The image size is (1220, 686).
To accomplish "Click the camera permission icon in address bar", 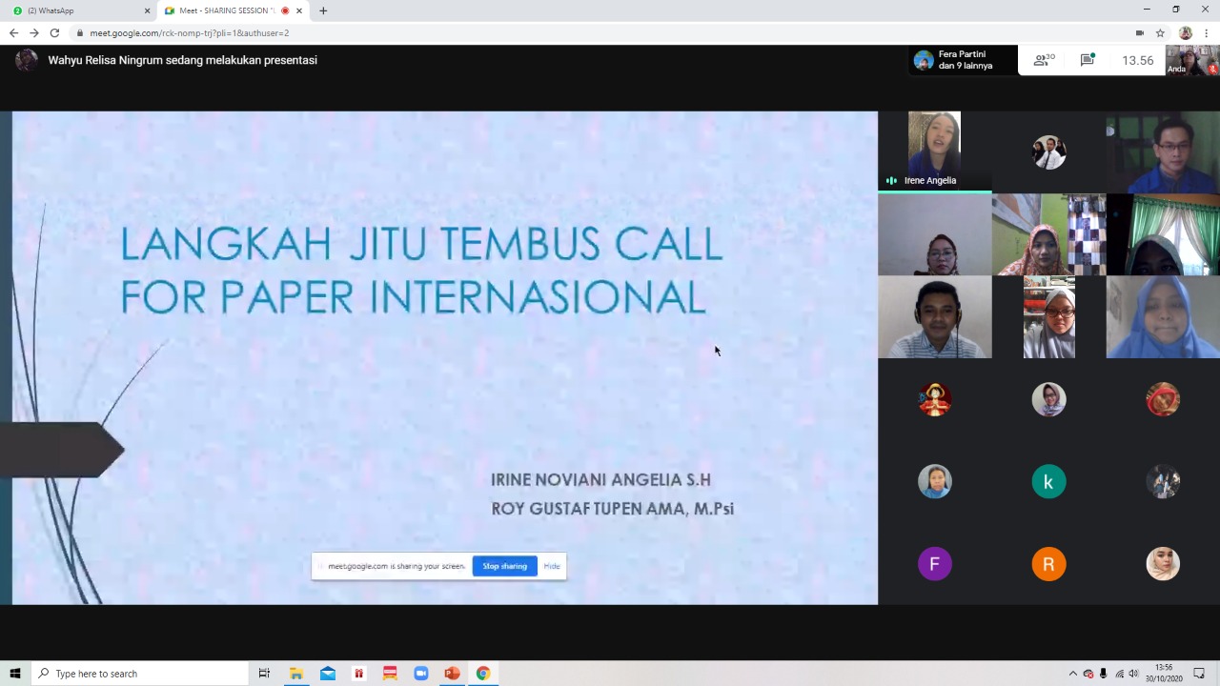I will point(1139,32).
